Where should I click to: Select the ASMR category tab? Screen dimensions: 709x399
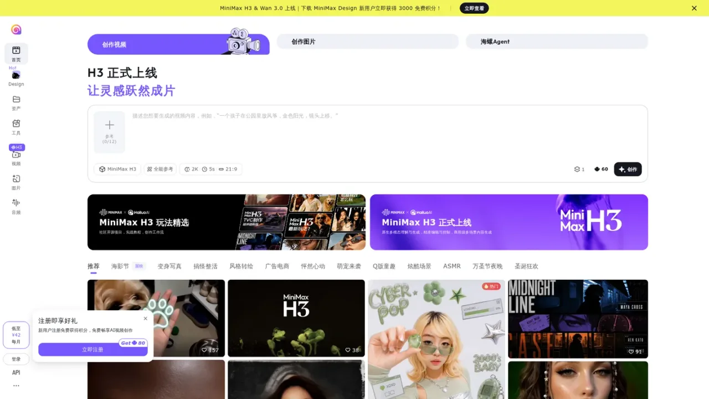tap(452, 267)
